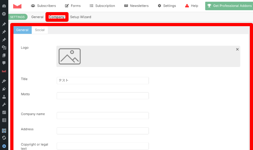
Task: Open Comments speech bubble icon
Action: point(4,63)
